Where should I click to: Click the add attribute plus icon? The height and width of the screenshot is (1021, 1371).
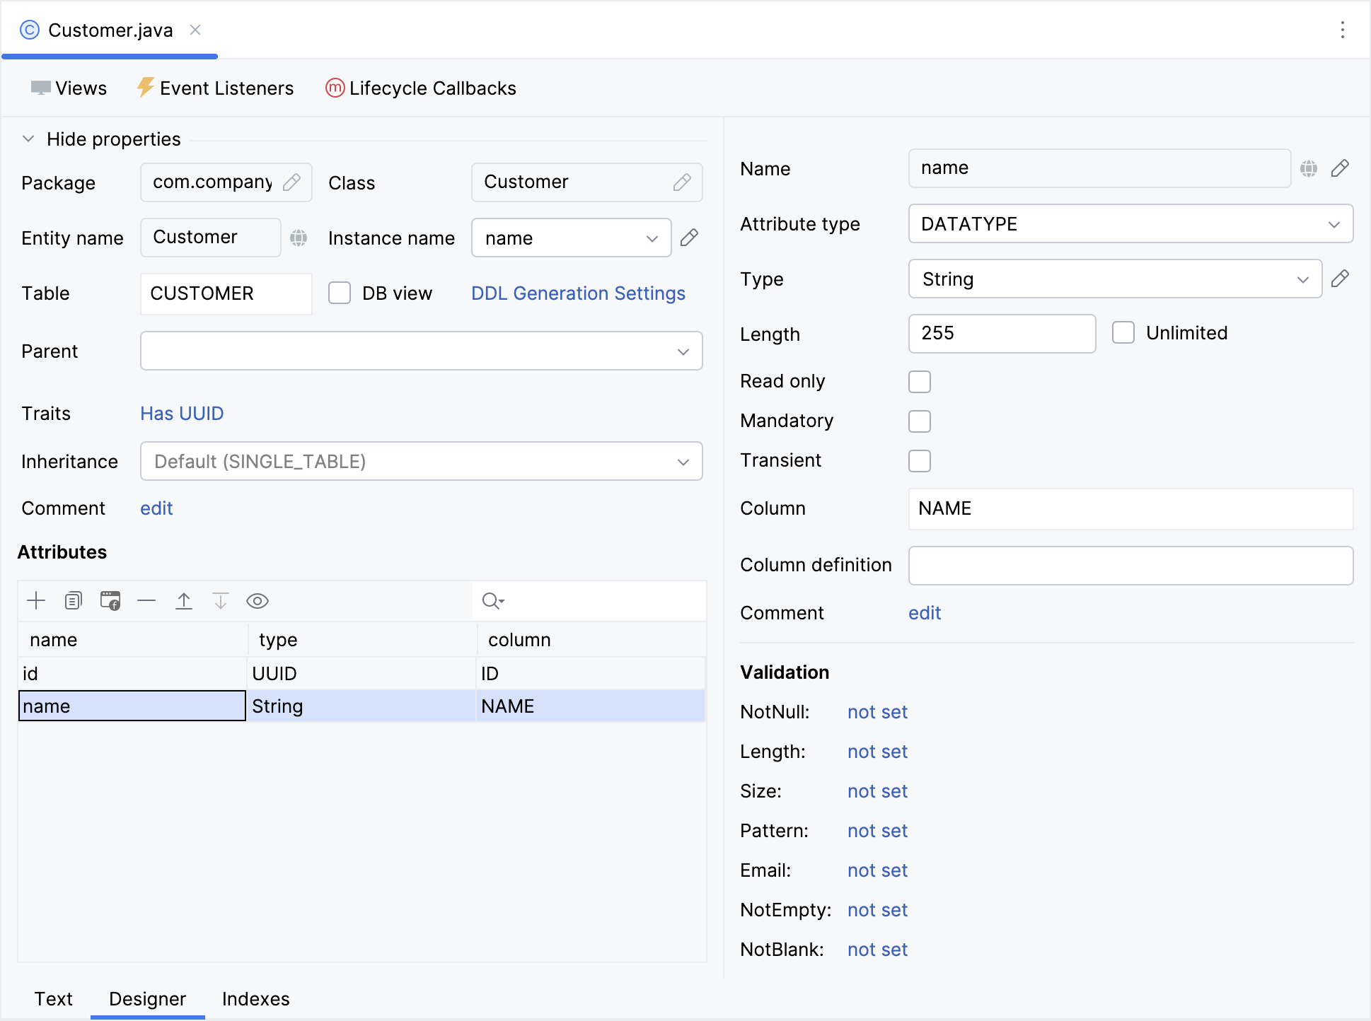(36, 601)
